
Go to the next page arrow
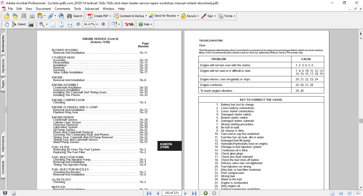tap(186, 193)
